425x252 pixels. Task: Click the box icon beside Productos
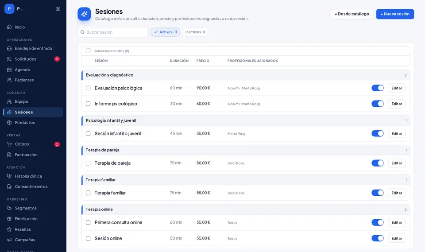pyautogui.click(x=9, y=123)
